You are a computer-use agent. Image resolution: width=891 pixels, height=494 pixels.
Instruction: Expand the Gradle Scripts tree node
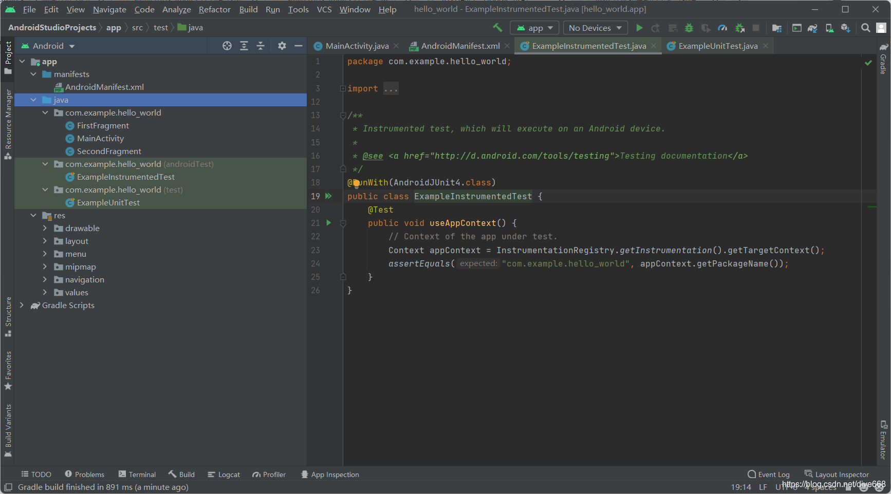[x=22, y=305]
